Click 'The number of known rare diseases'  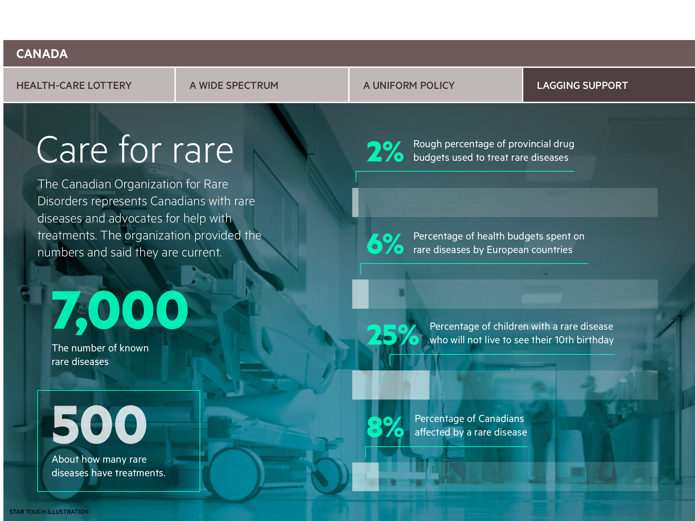coord(100,355)
